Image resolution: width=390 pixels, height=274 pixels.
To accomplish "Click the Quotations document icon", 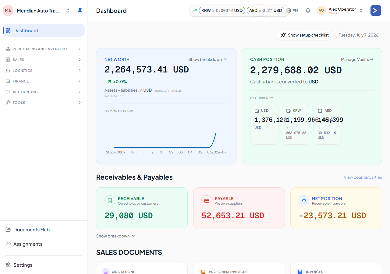I will tap(105, 272).
